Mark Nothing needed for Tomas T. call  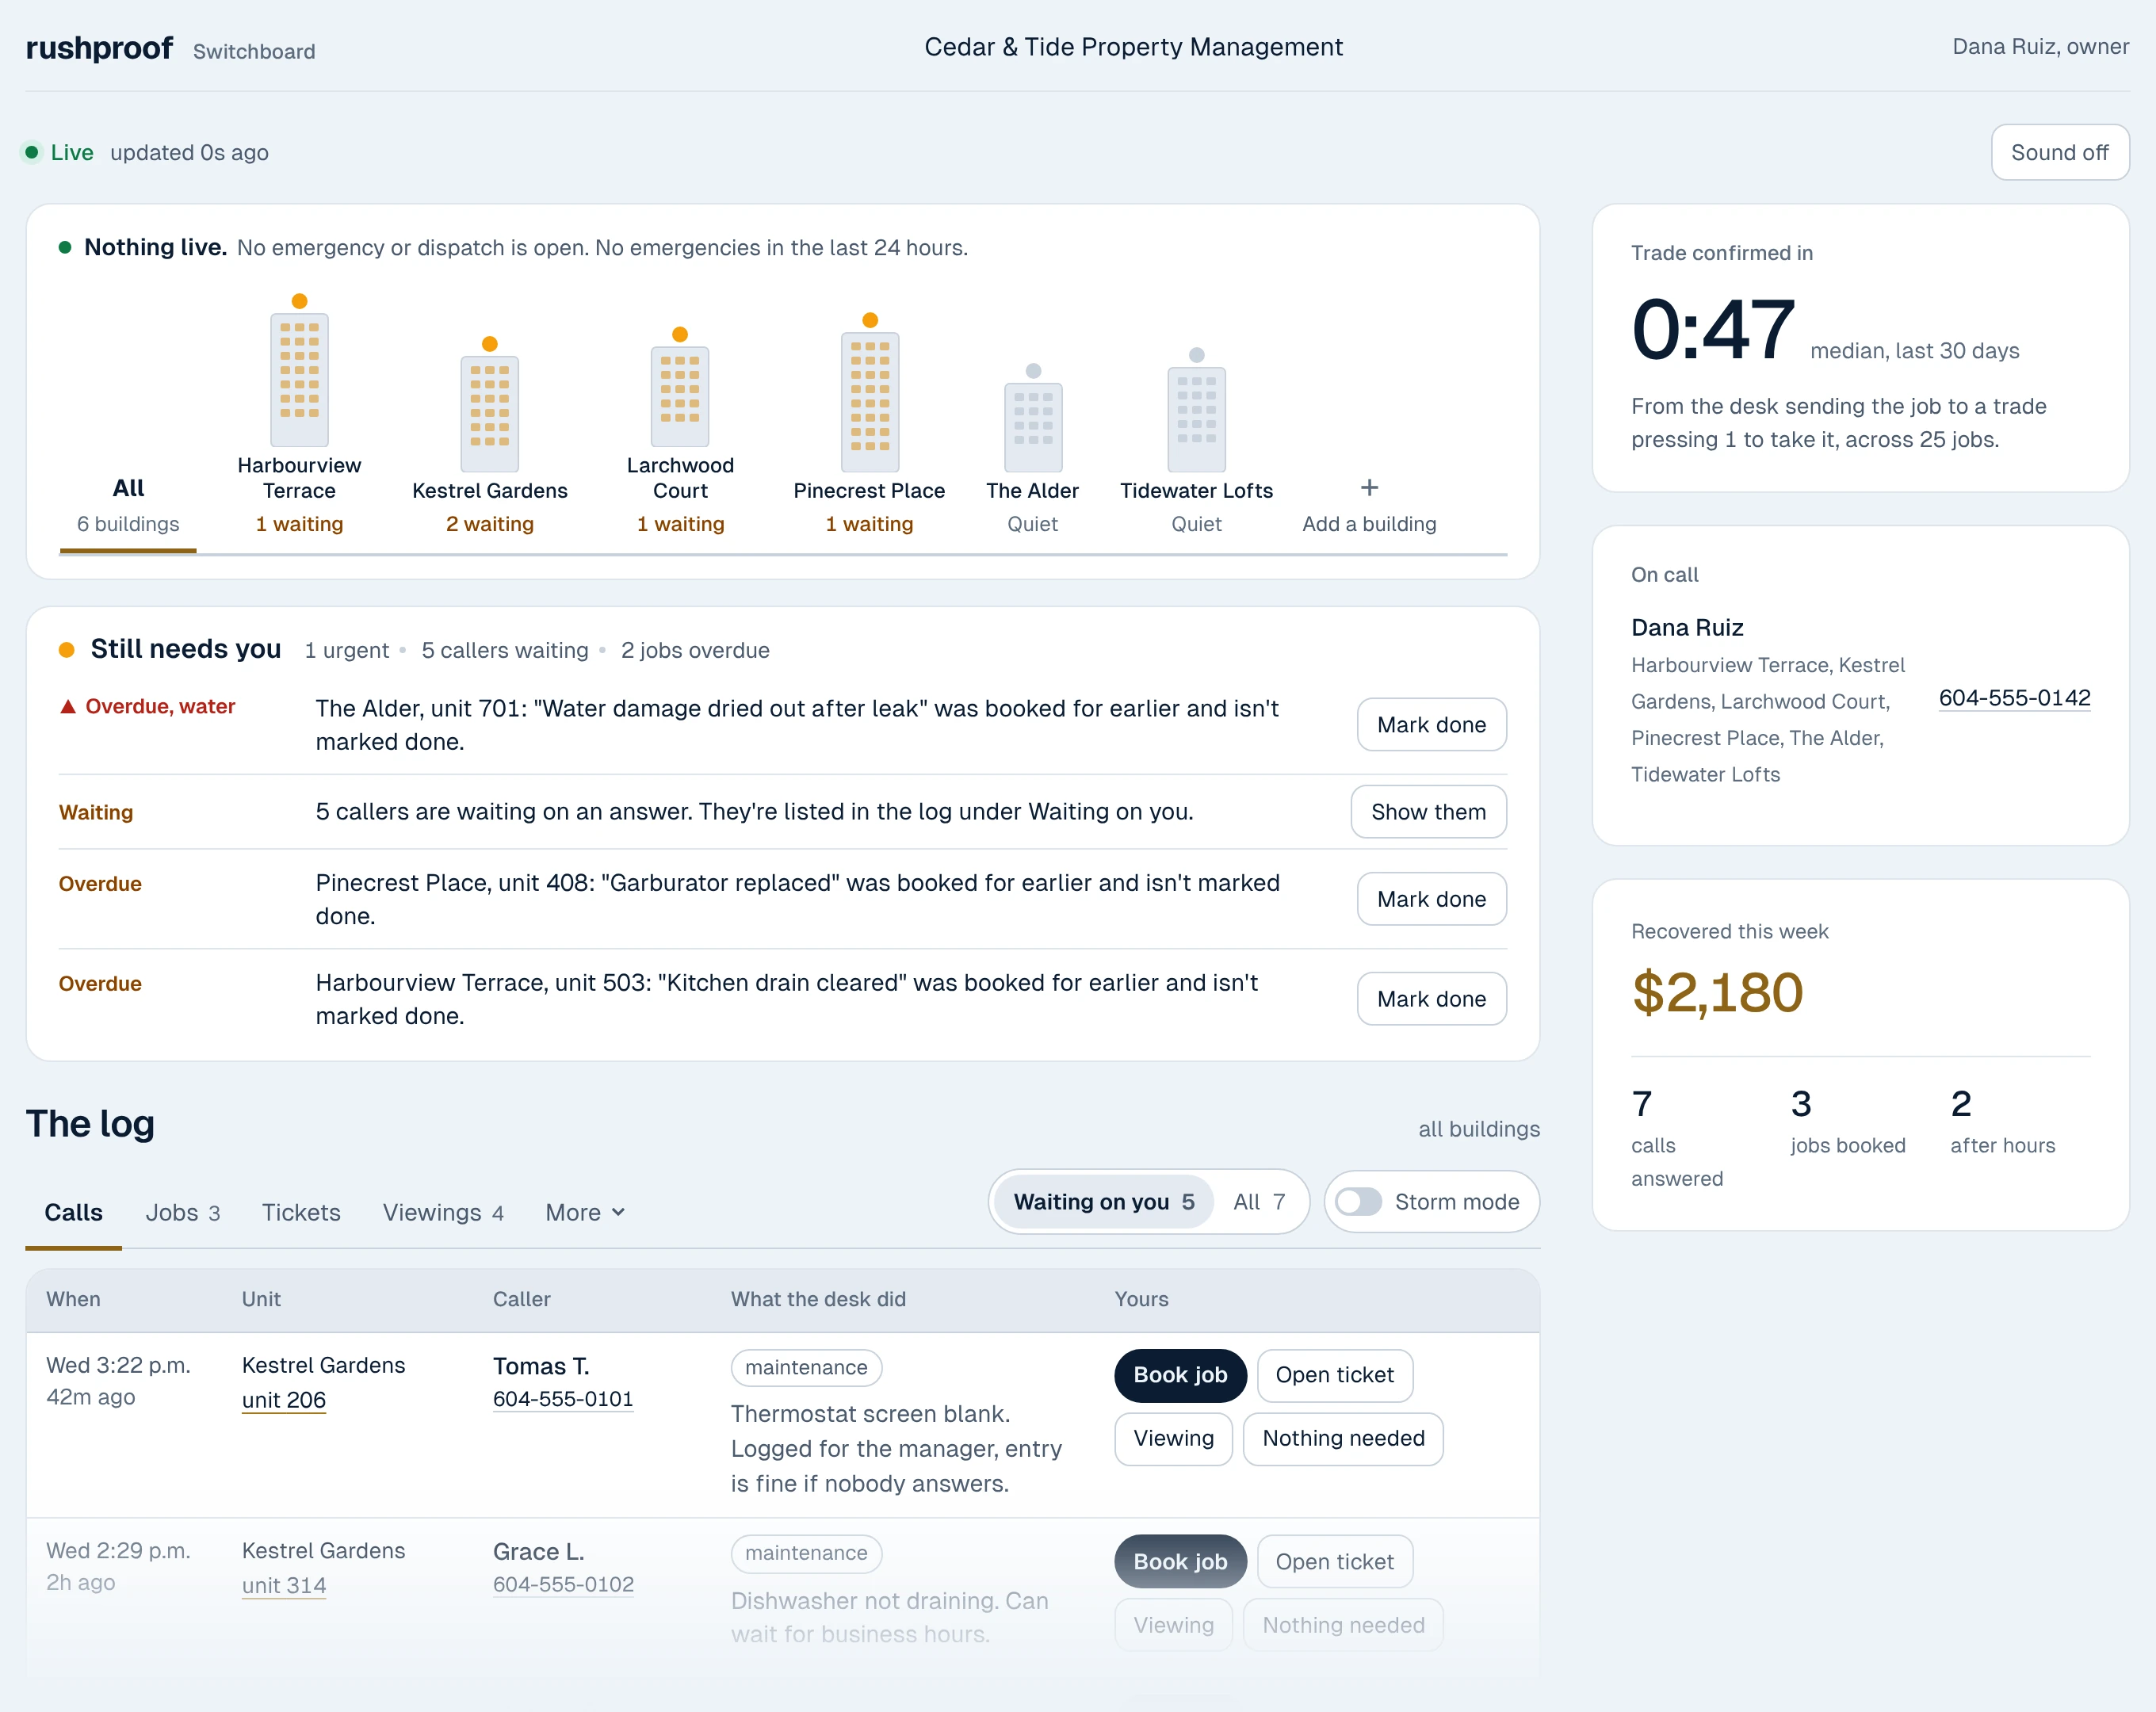click(1343, 1438)
